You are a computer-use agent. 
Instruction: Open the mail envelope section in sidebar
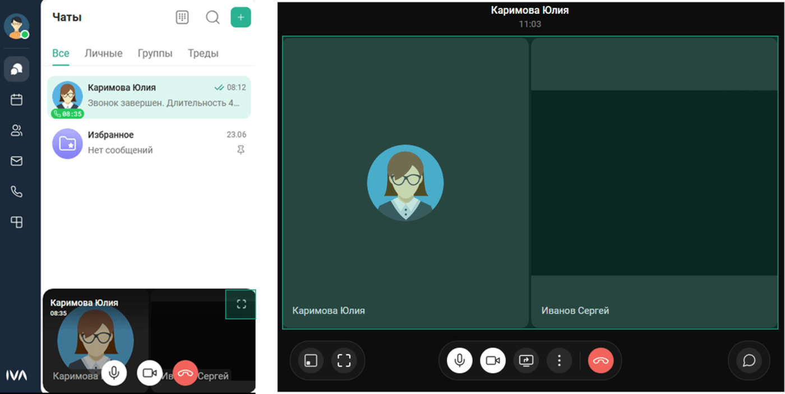[x=17, y=161]
